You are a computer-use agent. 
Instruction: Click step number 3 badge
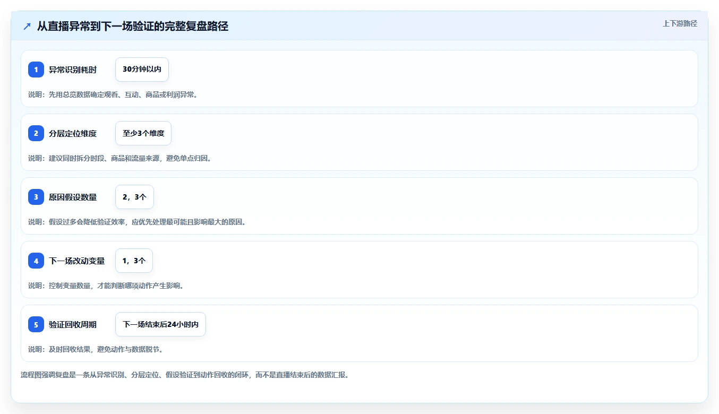pos(36,197)
